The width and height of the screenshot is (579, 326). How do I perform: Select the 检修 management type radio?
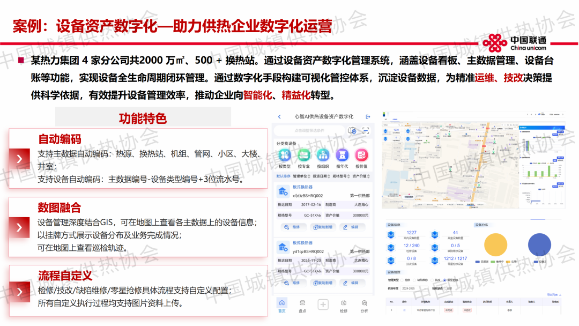[403, 280]
